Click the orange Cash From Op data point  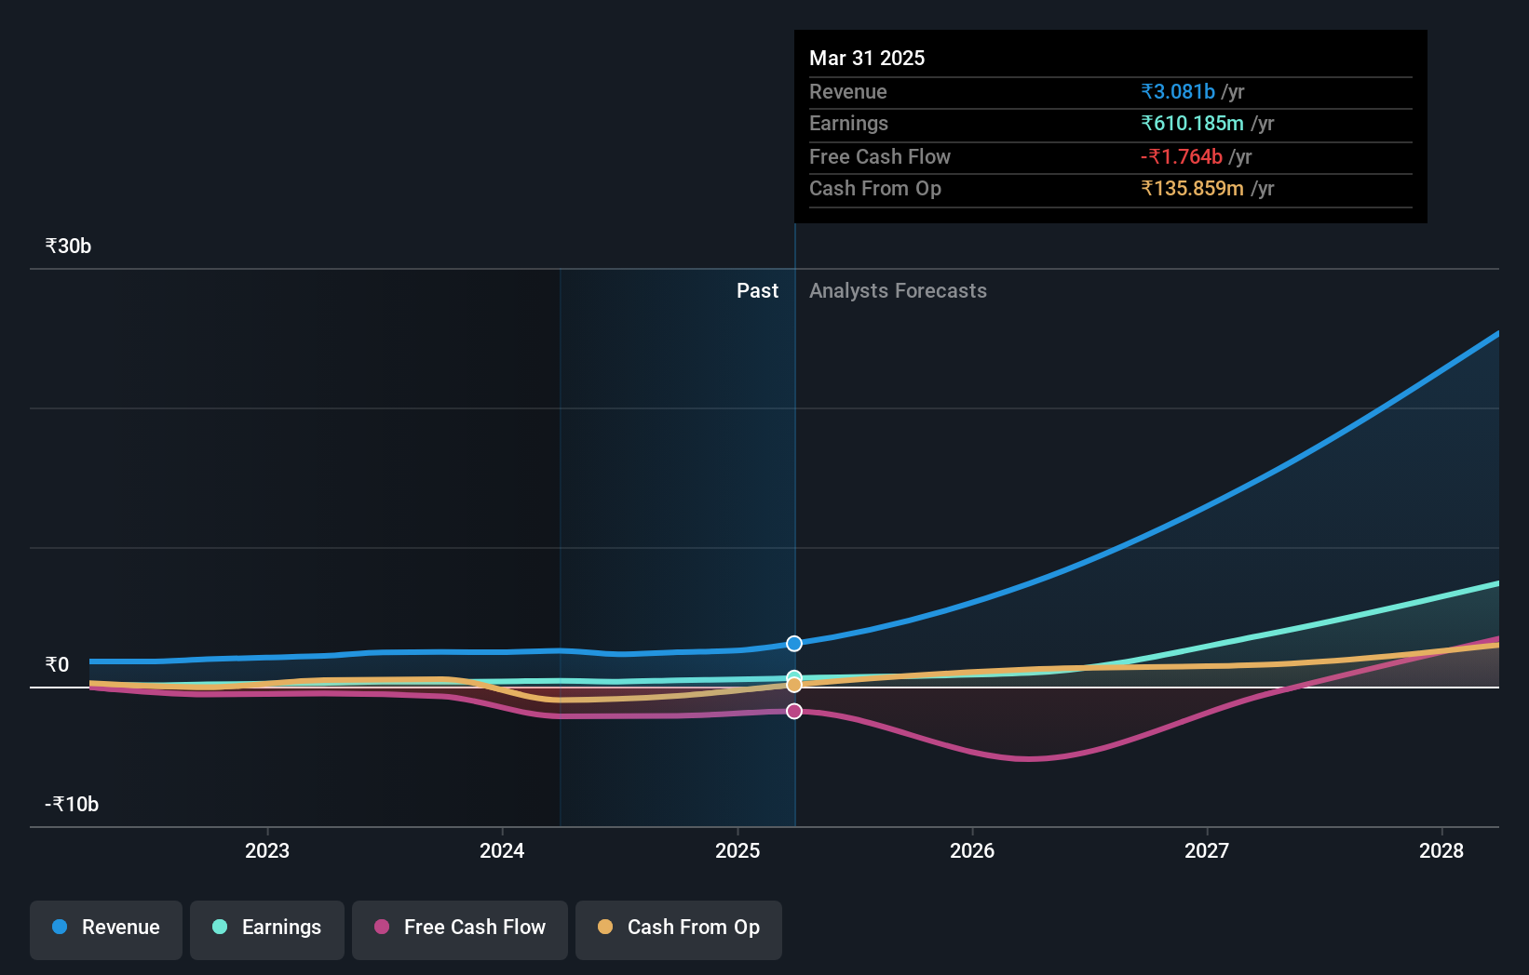[794, 685]
